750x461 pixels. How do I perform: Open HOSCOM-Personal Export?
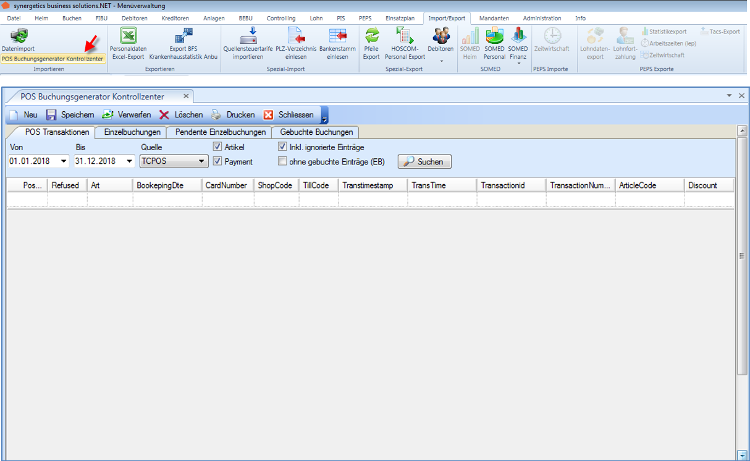click(x=405, y=36)
